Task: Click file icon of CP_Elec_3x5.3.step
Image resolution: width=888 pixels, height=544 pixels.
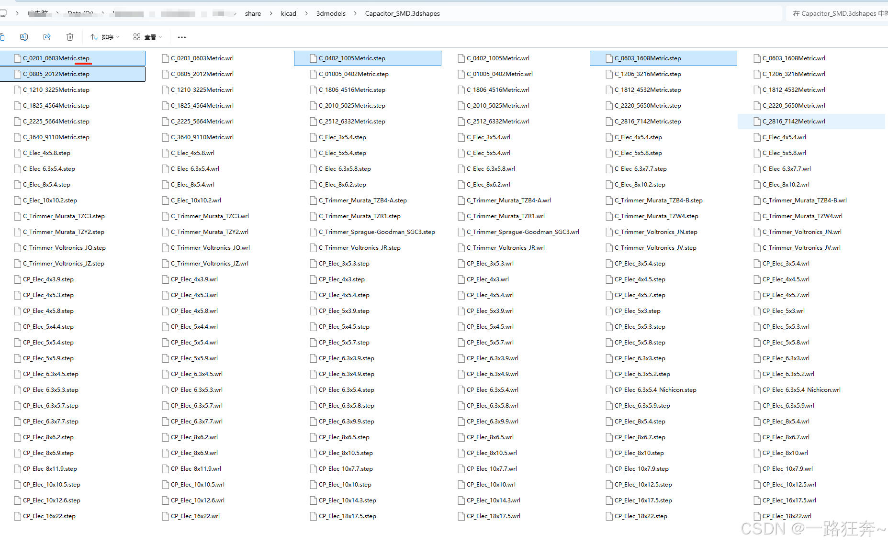Action: pos(314,264)
